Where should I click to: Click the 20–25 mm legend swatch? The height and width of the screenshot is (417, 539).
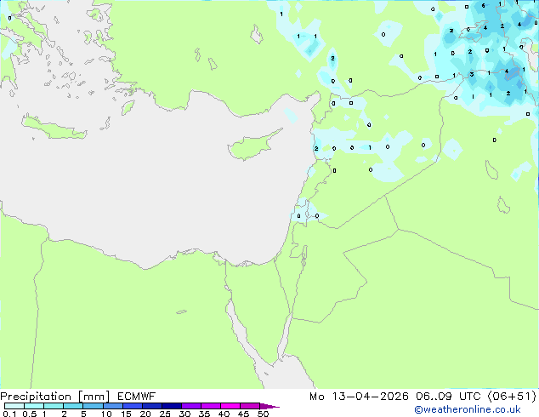[152, 406]
